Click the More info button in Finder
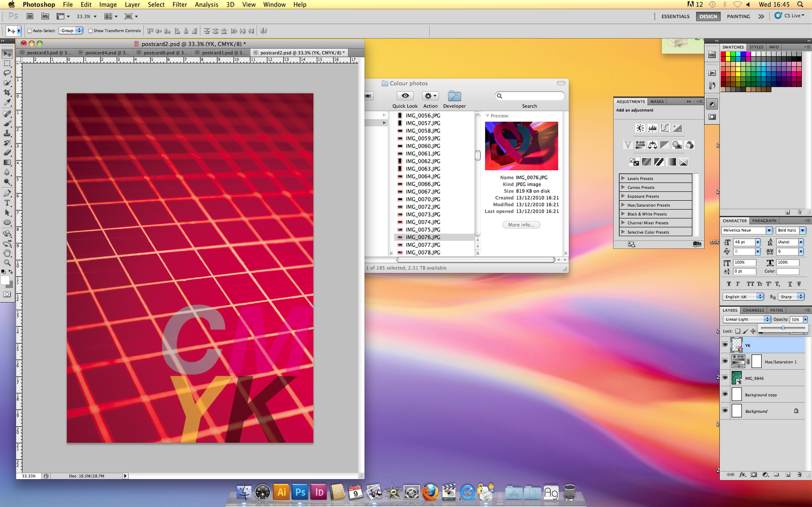The width and height of the screenshot is (812, 507). click(x=521, y=225)
